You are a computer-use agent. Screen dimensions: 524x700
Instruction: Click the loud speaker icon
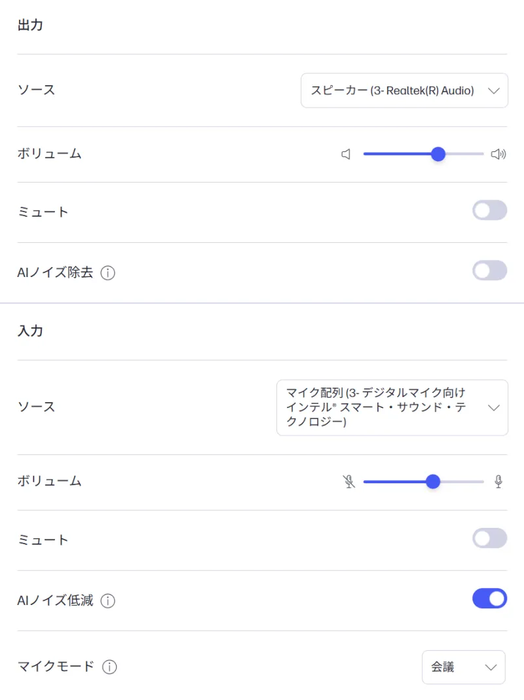[498, 155]
